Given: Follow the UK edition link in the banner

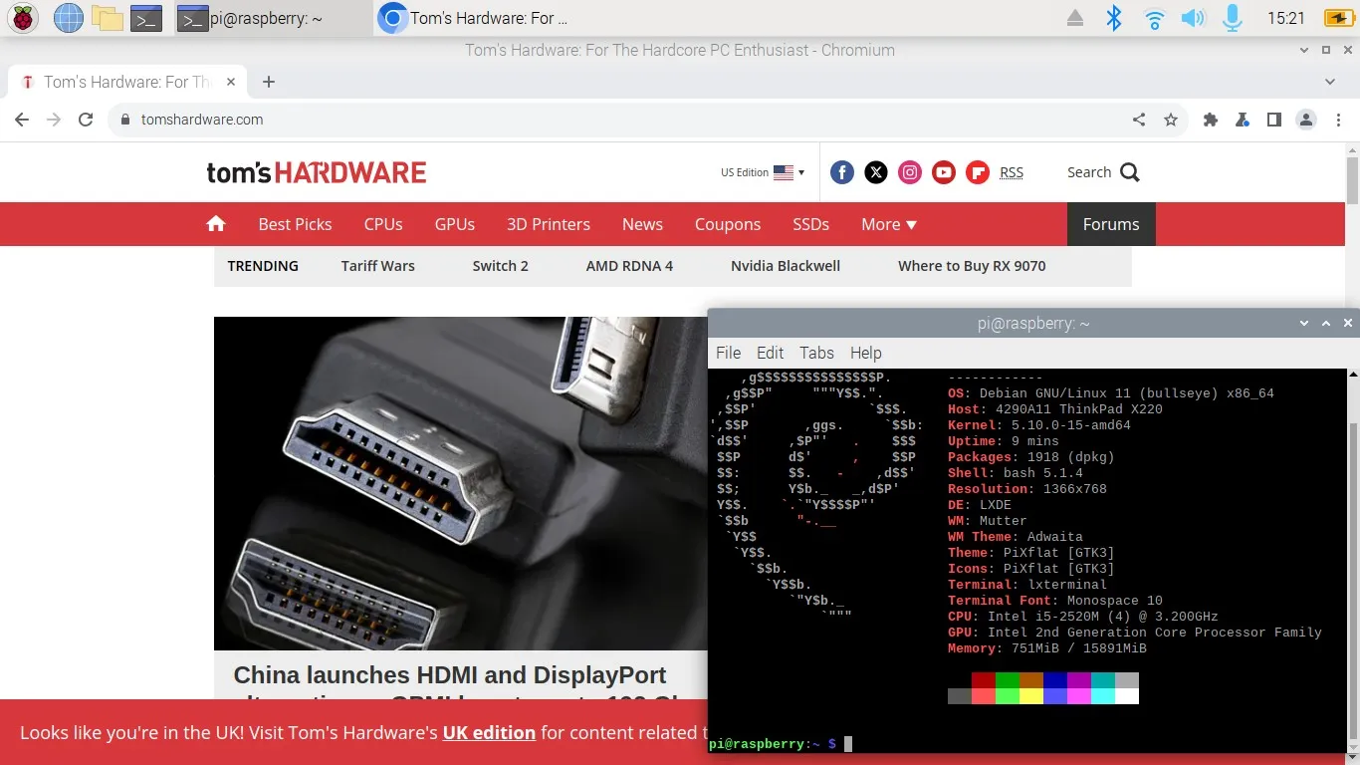Looking at the screenshot, I should [x=489, y=733].
